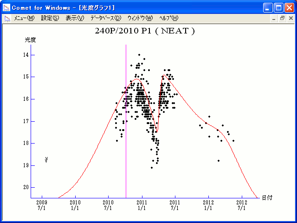The image size is (297, 223).
Task: Maximize the Comet for Windows window
Action: [278, 7]
